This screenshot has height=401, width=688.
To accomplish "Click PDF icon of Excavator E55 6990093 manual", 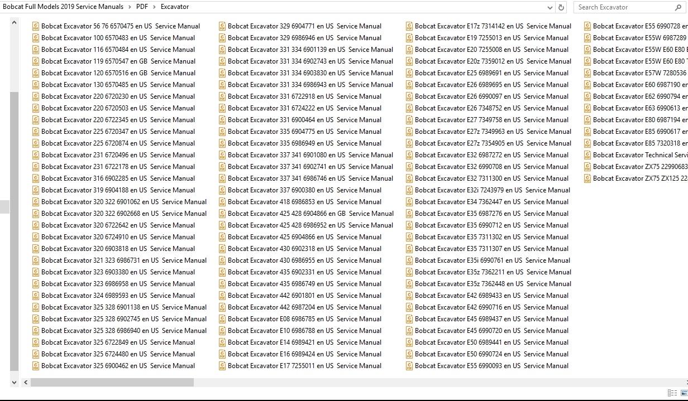I will point(409,366).
